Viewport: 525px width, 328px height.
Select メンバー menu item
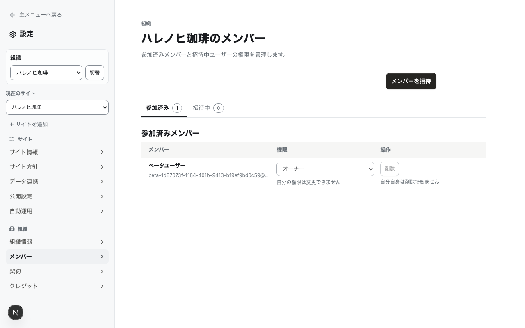click(57, 257)
